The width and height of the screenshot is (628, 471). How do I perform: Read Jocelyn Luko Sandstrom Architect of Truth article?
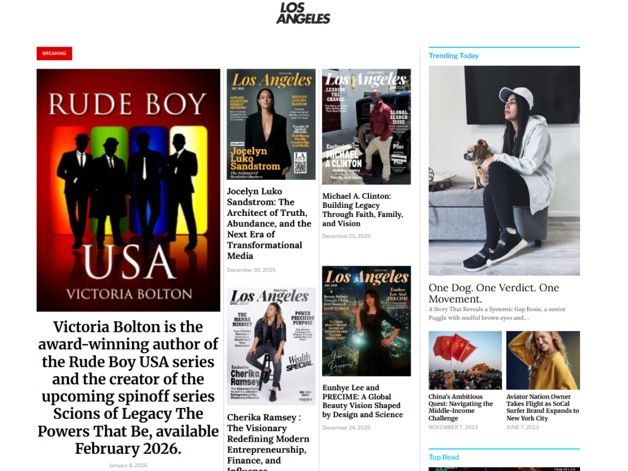click(x=269, y=224)
